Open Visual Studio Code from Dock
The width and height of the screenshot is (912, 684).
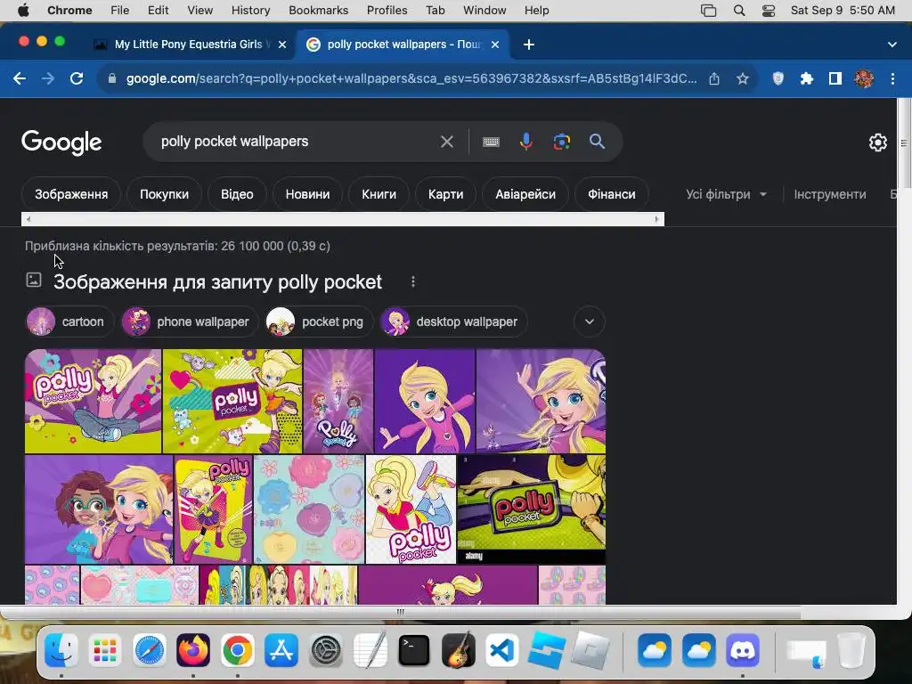coord(502,650)
